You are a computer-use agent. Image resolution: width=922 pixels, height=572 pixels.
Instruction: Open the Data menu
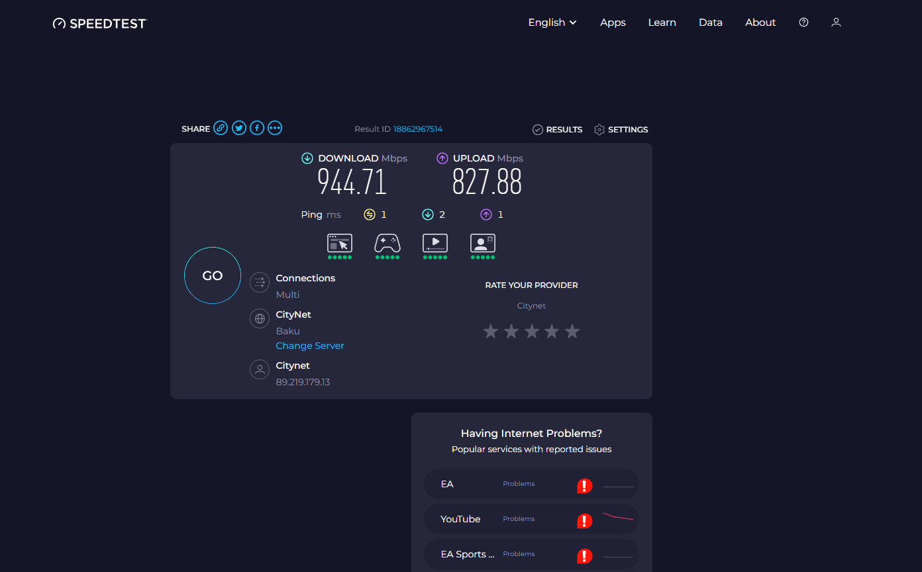pyautogui.click(x=711, y=23)
